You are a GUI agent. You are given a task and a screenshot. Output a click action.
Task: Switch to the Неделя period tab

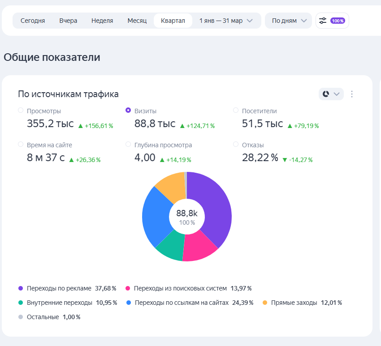[x=102, y=21]
